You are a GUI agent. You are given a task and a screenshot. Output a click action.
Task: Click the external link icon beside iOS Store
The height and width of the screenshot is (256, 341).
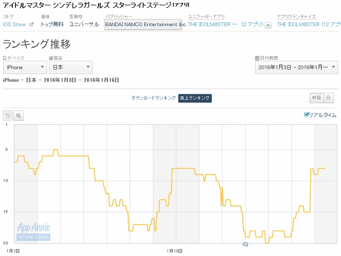[x=31, y=25]
